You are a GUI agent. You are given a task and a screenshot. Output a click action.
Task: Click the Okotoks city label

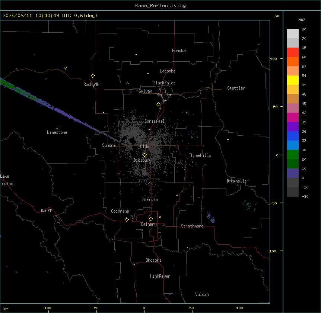tap(153, 260)
